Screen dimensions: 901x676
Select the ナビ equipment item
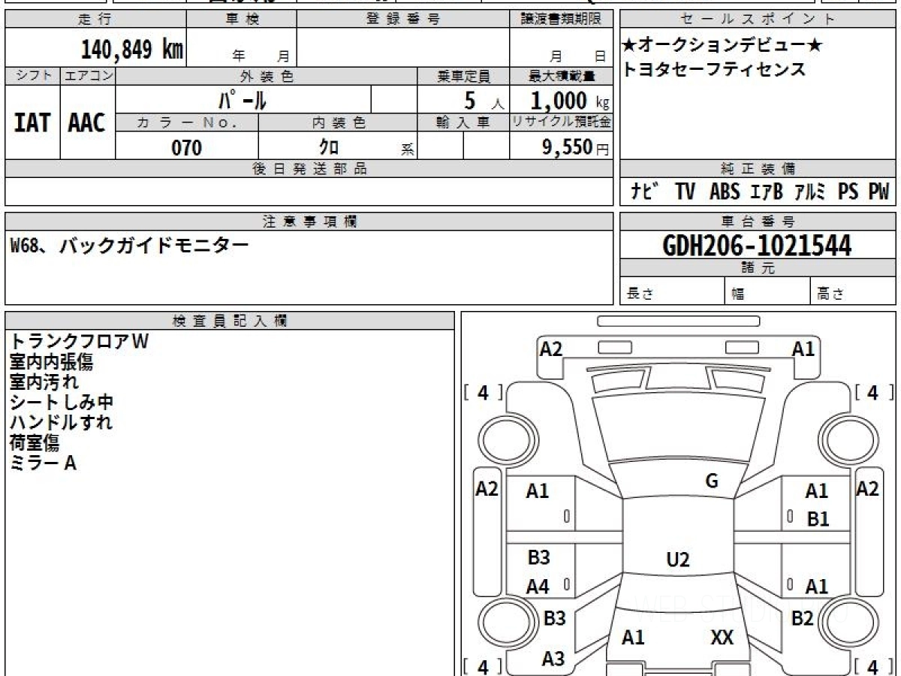point(644,192)
